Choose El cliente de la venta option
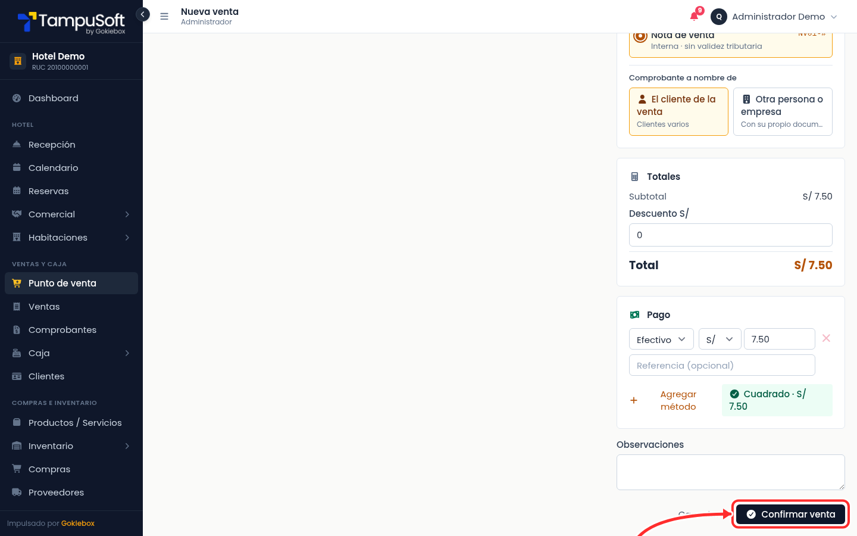The width and height of the screenshot is (857, 536). point(678,111)
